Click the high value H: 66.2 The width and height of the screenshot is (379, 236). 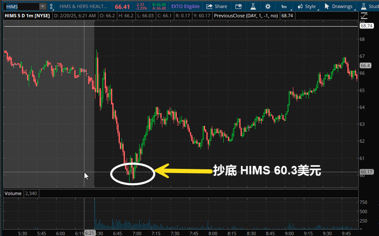(126, 16)
